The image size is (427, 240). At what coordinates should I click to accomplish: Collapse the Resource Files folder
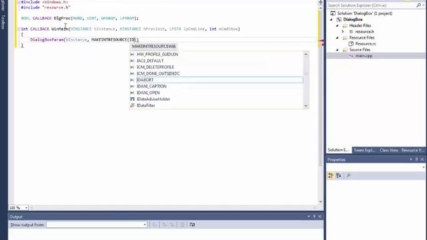(x=338, y=38)
